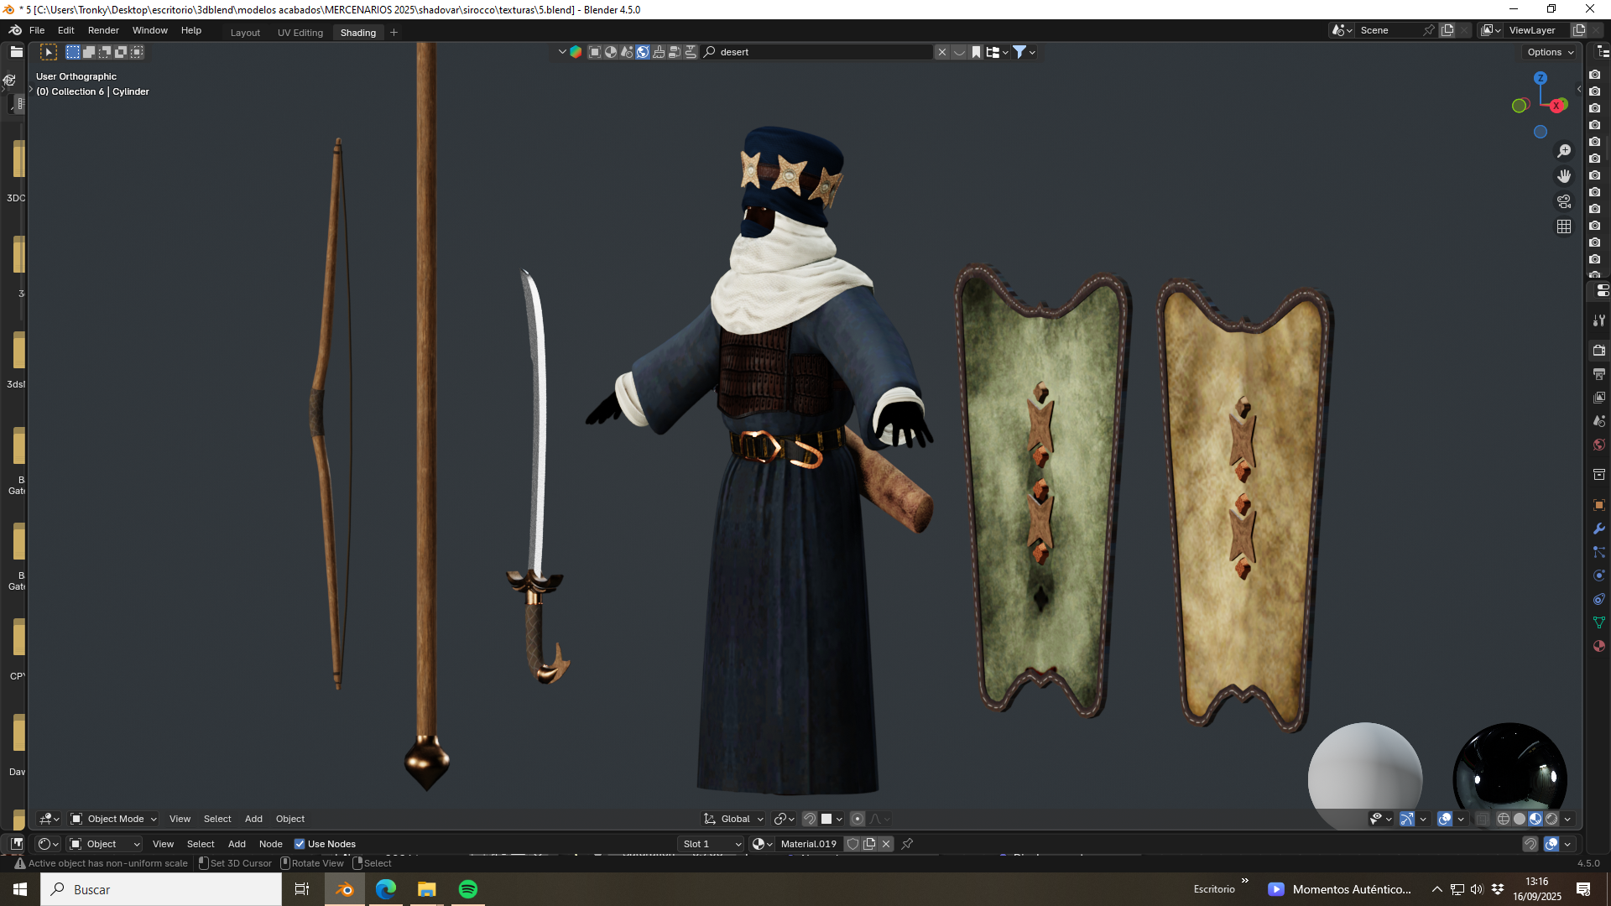Open outliner filter dropdown arrow
Image resolution: width=1611 pixels, height=906 pixels.
pyautogui.click(x=1032, y=52)
